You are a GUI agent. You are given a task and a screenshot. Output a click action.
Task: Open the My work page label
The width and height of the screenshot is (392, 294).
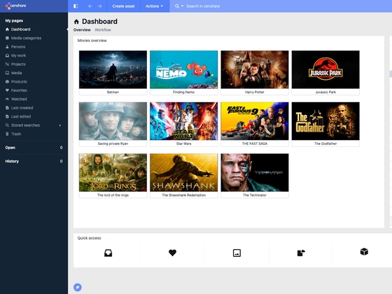pyautogui.click(x=18, y=55)
